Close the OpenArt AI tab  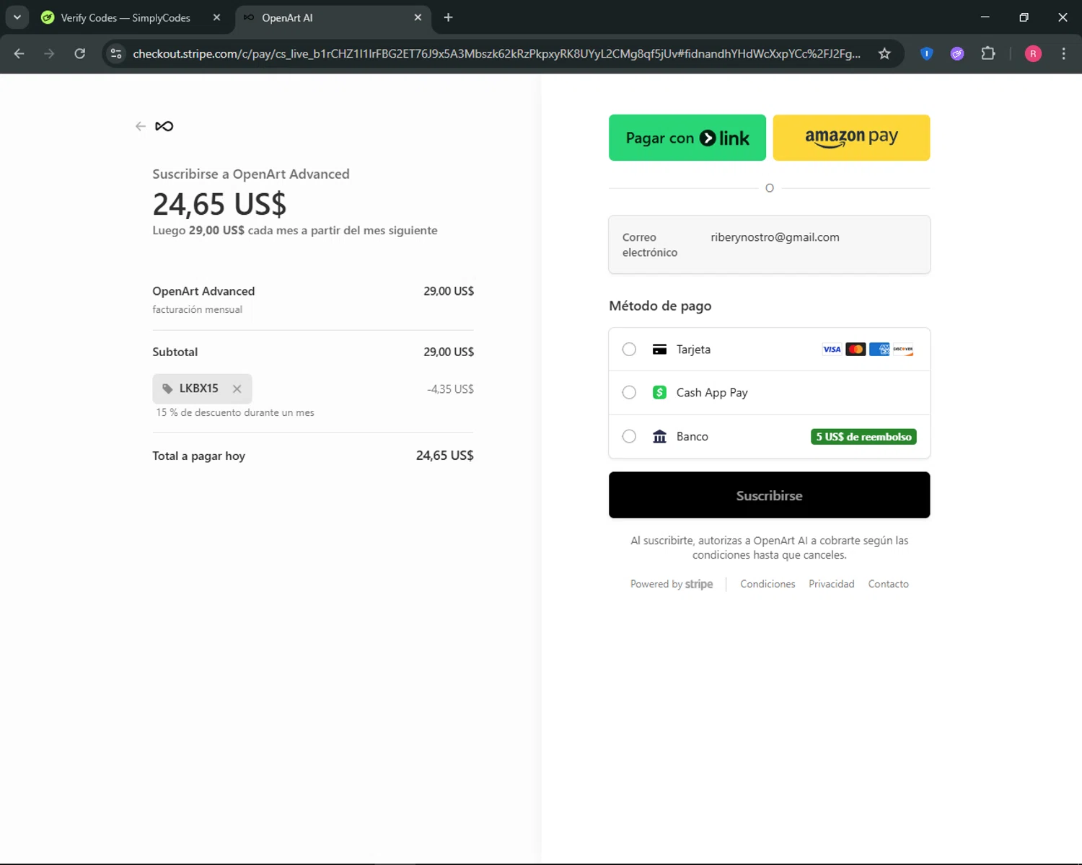[x=418, y=17]
